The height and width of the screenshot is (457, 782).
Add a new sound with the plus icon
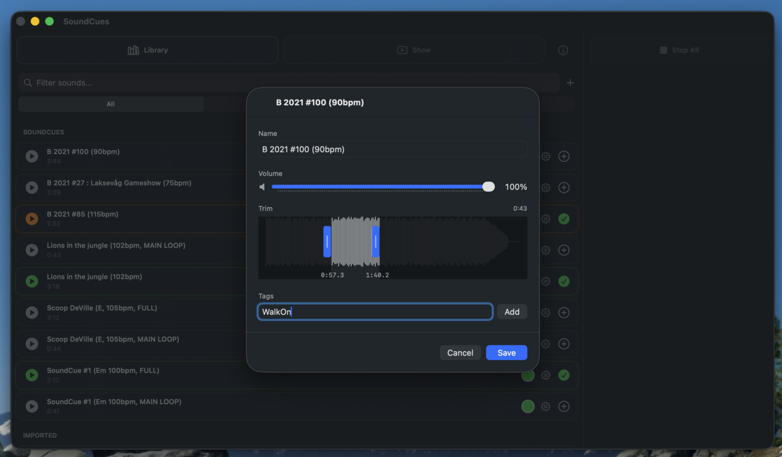pyautogui.click(x=570, y=82)
